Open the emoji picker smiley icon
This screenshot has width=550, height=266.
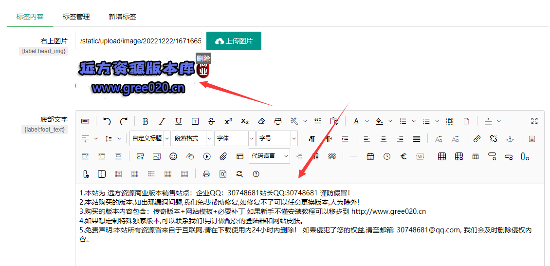pos(173,156)
